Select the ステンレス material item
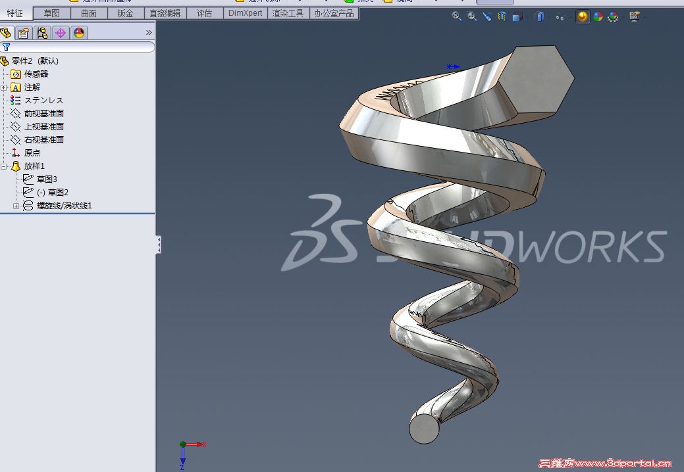 [43, 100]
